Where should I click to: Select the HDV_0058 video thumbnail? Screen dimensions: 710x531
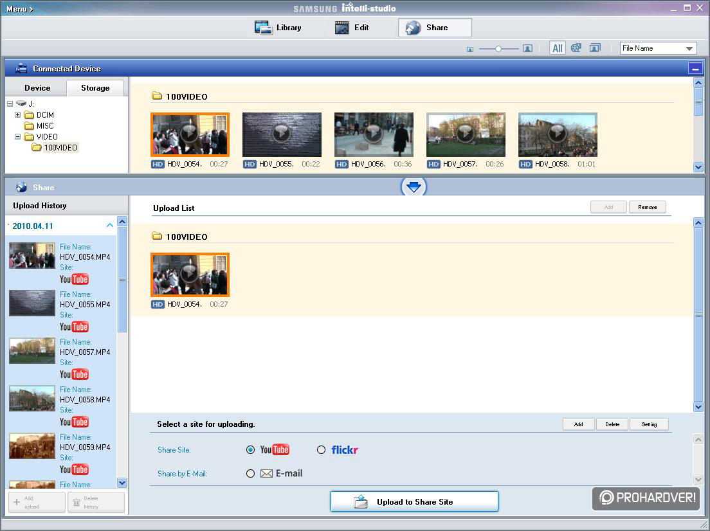pos(558,134)
